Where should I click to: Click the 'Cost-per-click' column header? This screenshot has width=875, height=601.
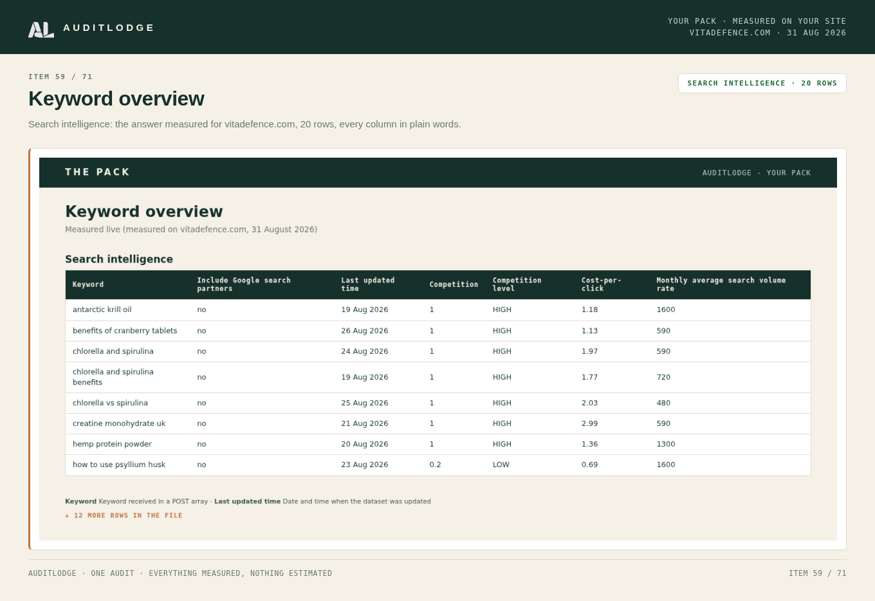602,284
